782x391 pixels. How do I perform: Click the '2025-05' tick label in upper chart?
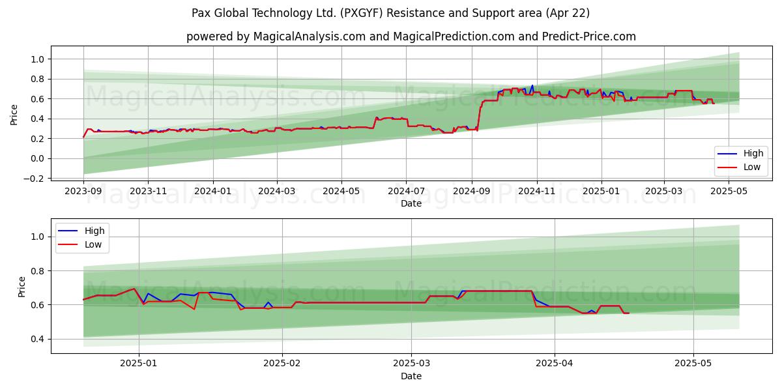click(x=729, y=192)
